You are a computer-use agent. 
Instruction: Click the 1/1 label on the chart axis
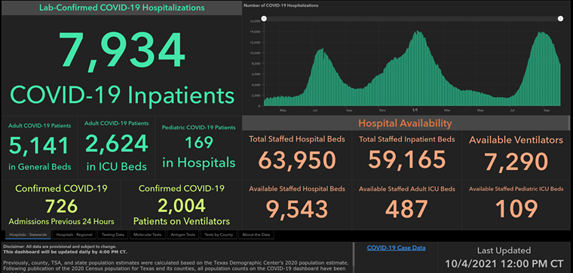(415, 110)
